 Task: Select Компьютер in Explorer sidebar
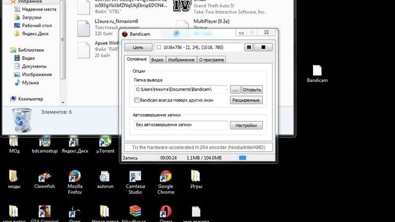click(27, 99)
